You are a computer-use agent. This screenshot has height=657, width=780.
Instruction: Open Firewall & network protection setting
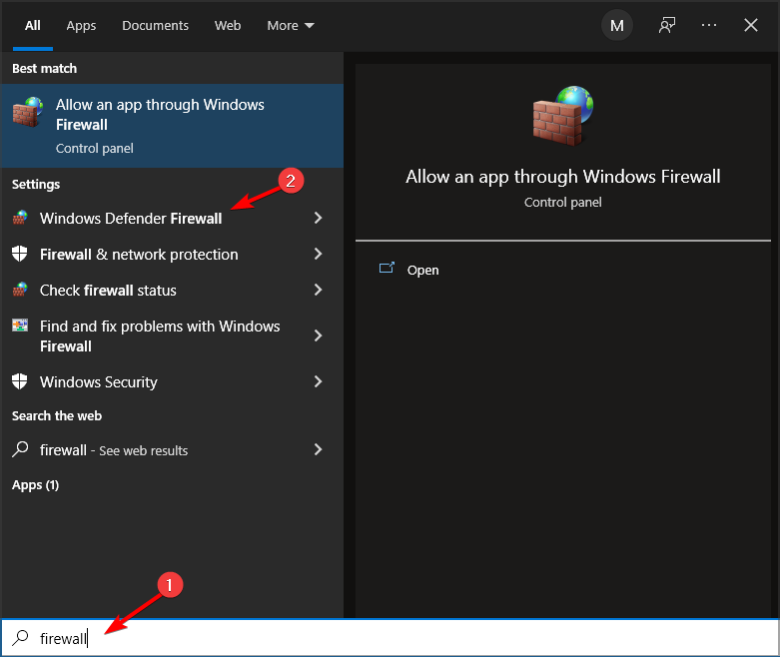coord(172,255)
